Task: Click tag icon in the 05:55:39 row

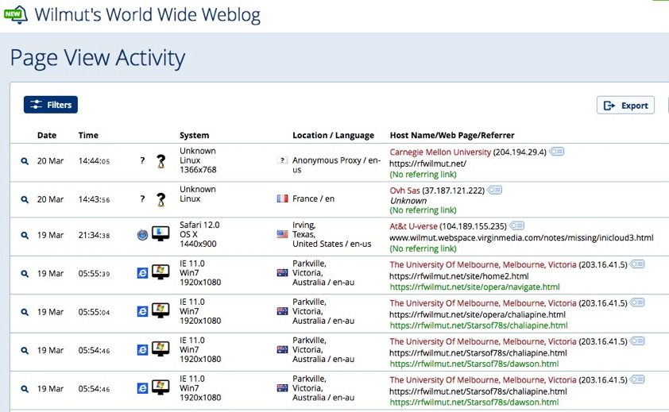Action: click(637, 264)
